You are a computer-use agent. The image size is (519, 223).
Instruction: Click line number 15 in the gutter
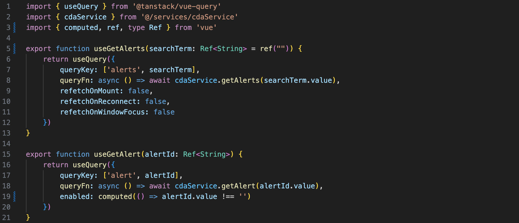(x=6, y=154)
